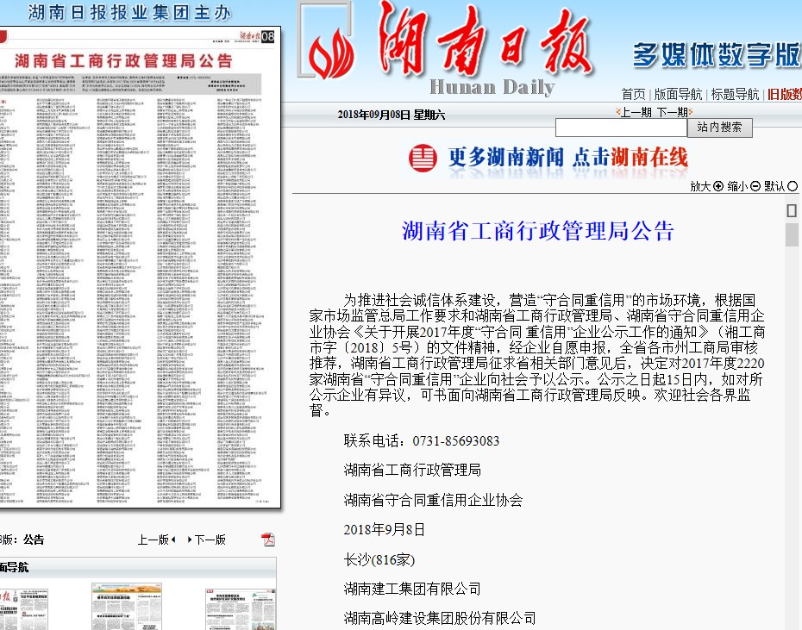Image resolution: width=802 pixels, height=630 pixels.
Task: Click the red 湖南在线 round banner icon
Action: [423, 158]
